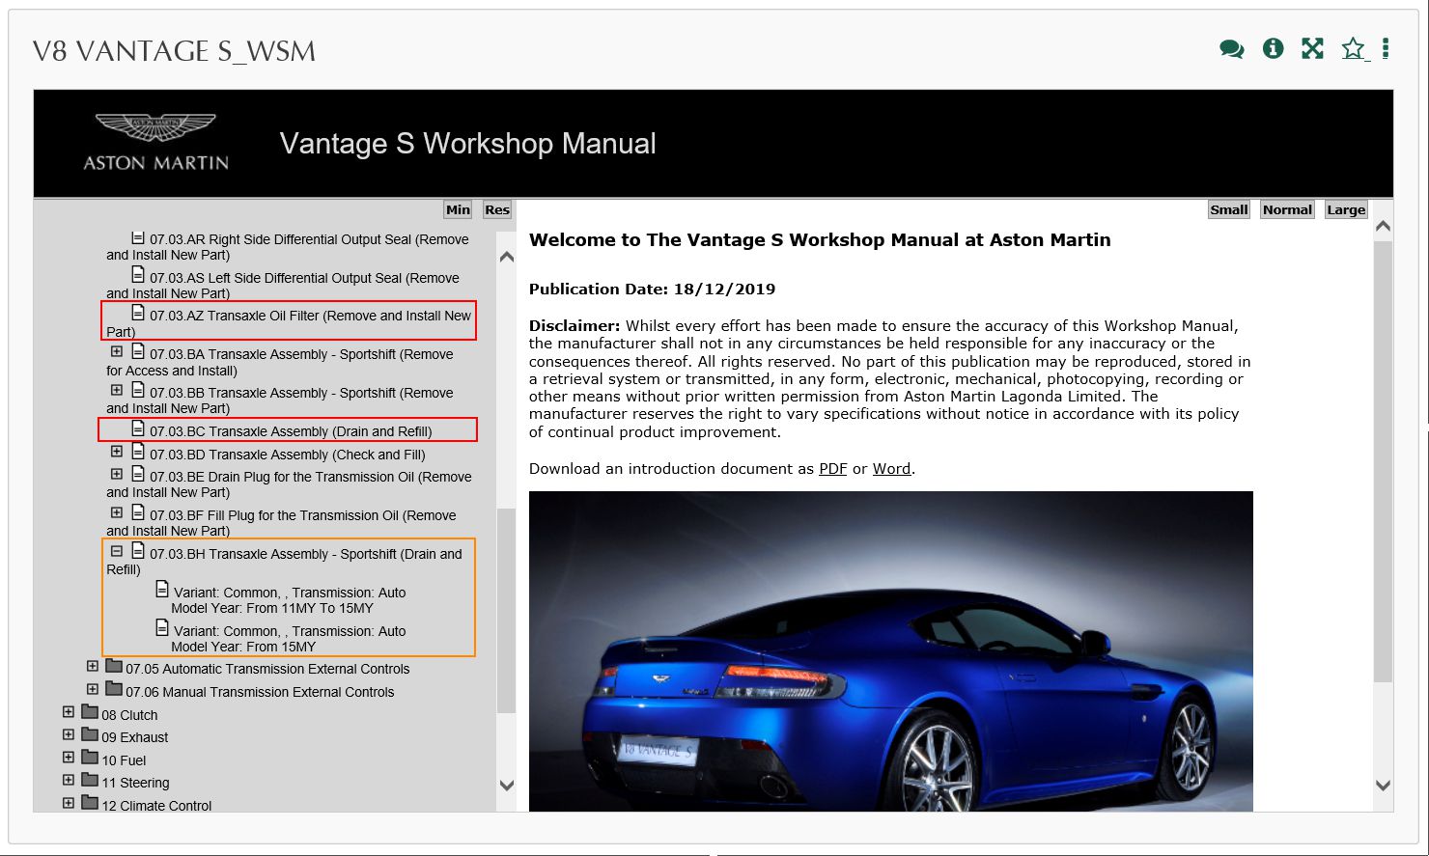This screenshot has height=856, width=1429.
Task: Click the 08 Clutch folder label
Action: point(129,715)
